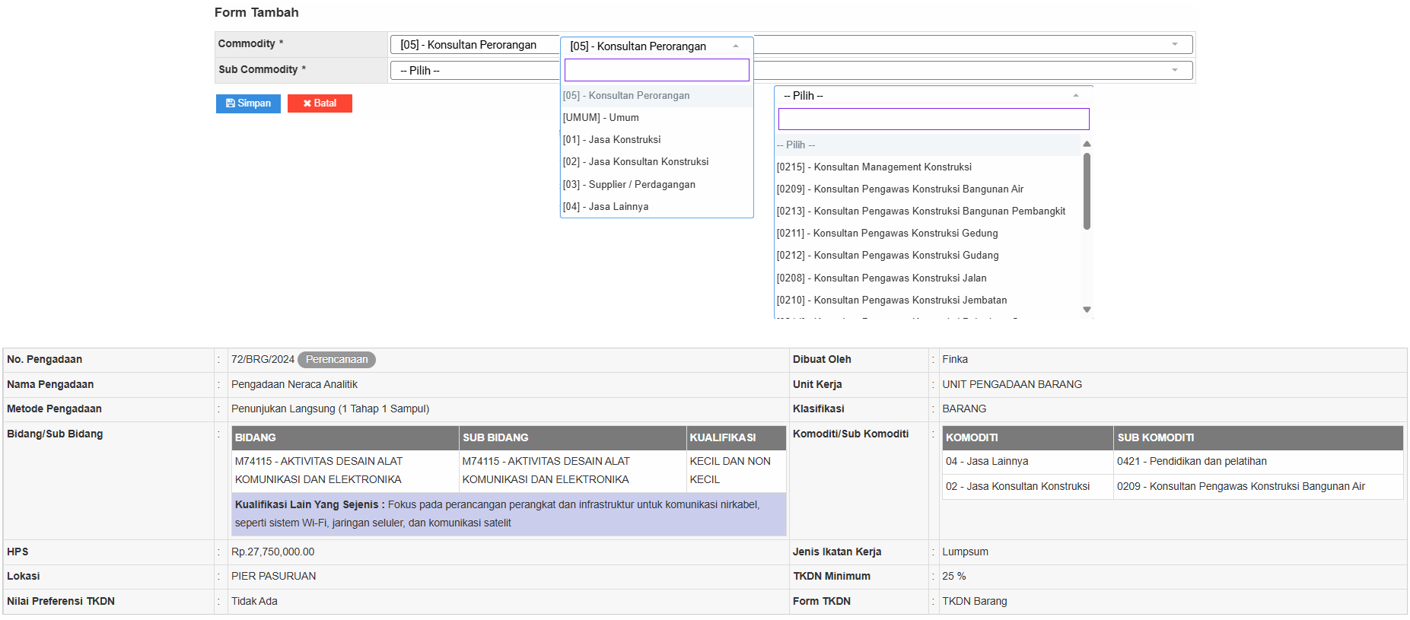
Task: Click the Commodity dropdown search box
Action: point(656,71)
